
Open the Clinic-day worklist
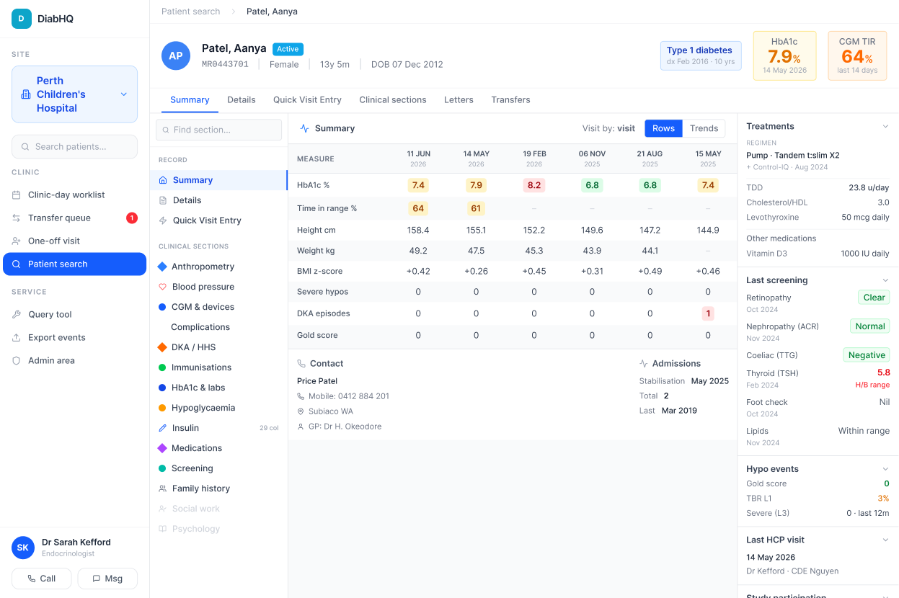(75, 195)
